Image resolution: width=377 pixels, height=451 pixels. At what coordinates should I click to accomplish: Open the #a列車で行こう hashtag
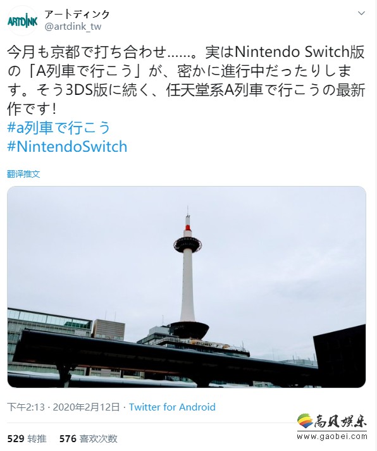pos(59,128)
